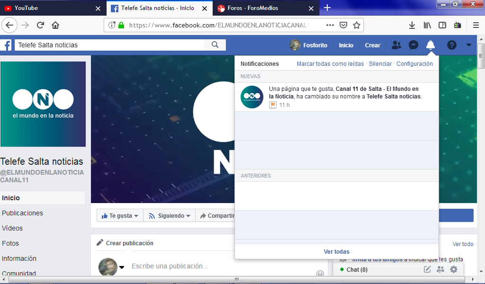Go back with the browser back arrow
Image resolution: width=485 pixels, height=284 pixels.
tap(9, 25)
